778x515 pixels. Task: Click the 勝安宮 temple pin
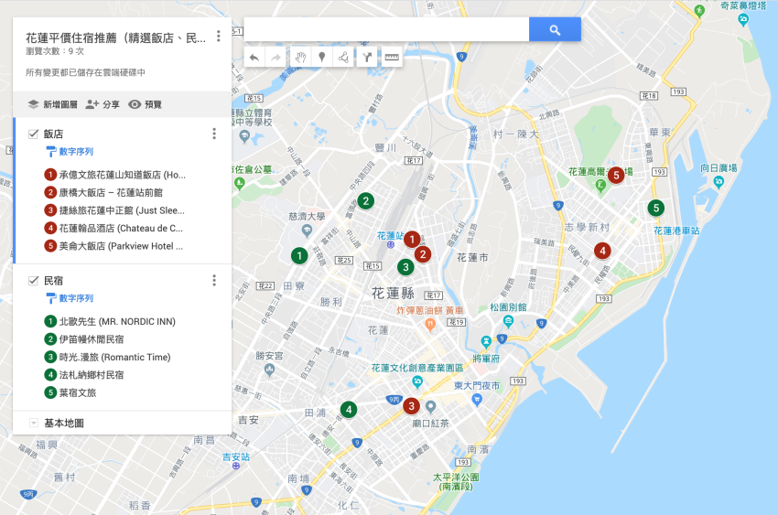pos(269,370)
